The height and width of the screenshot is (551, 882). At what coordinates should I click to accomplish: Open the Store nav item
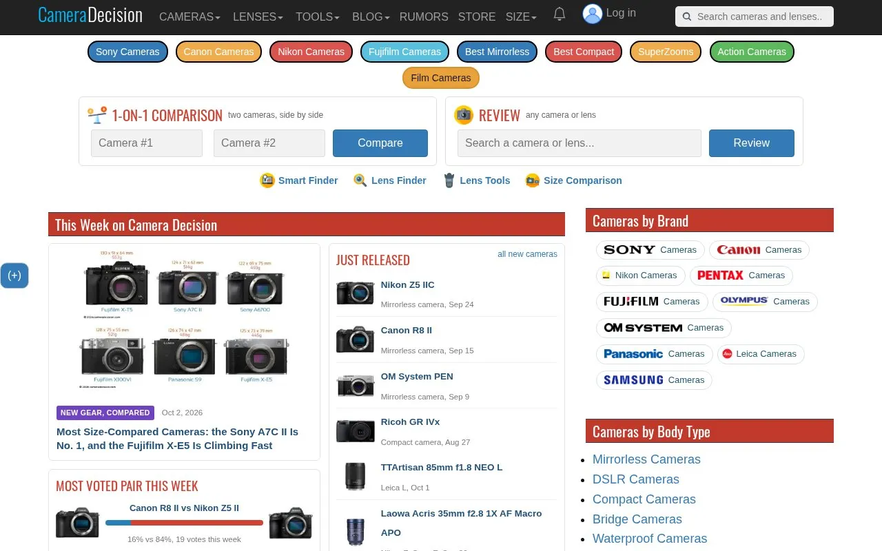click(477, 17)
